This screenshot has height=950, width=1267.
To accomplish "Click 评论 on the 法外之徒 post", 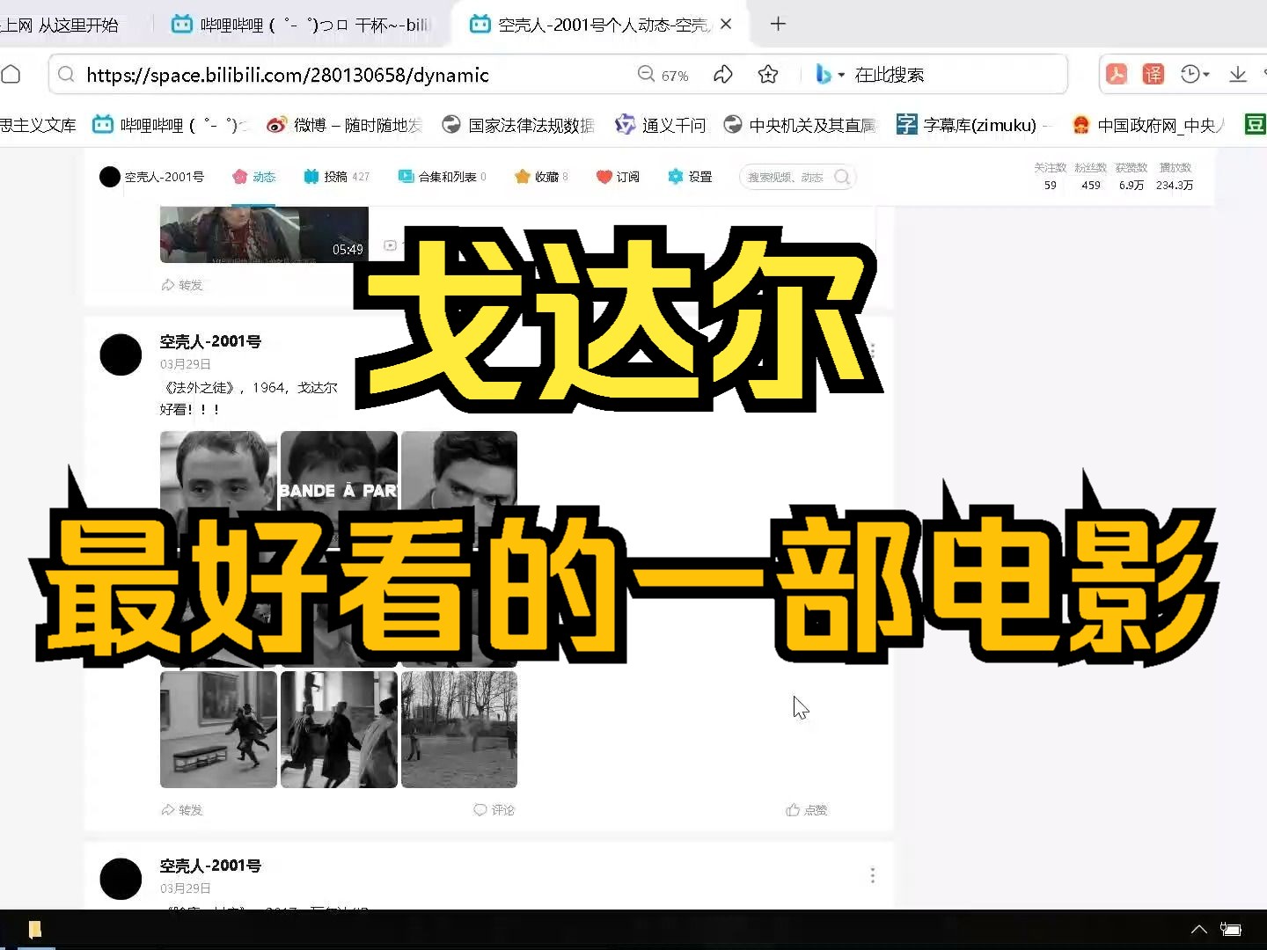I will tap(494, 810).
